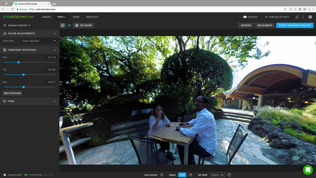
Task: Open the hamburger menu beside Chandon-Cafe-029
Action: click(5, 25)
